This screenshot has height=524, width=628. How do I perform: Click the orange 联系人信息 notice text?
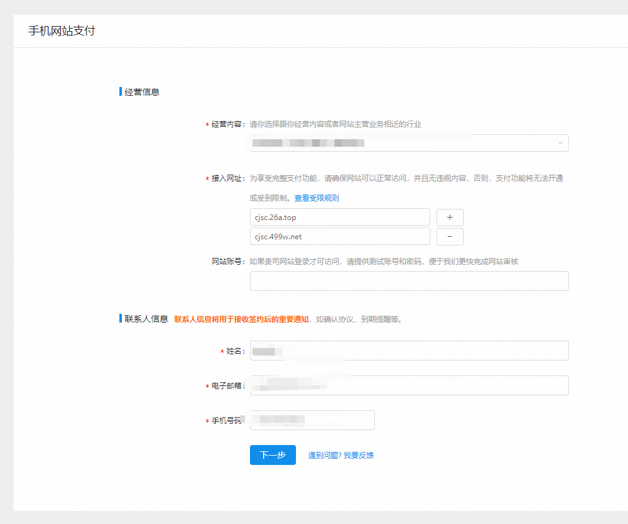(241, 319)
